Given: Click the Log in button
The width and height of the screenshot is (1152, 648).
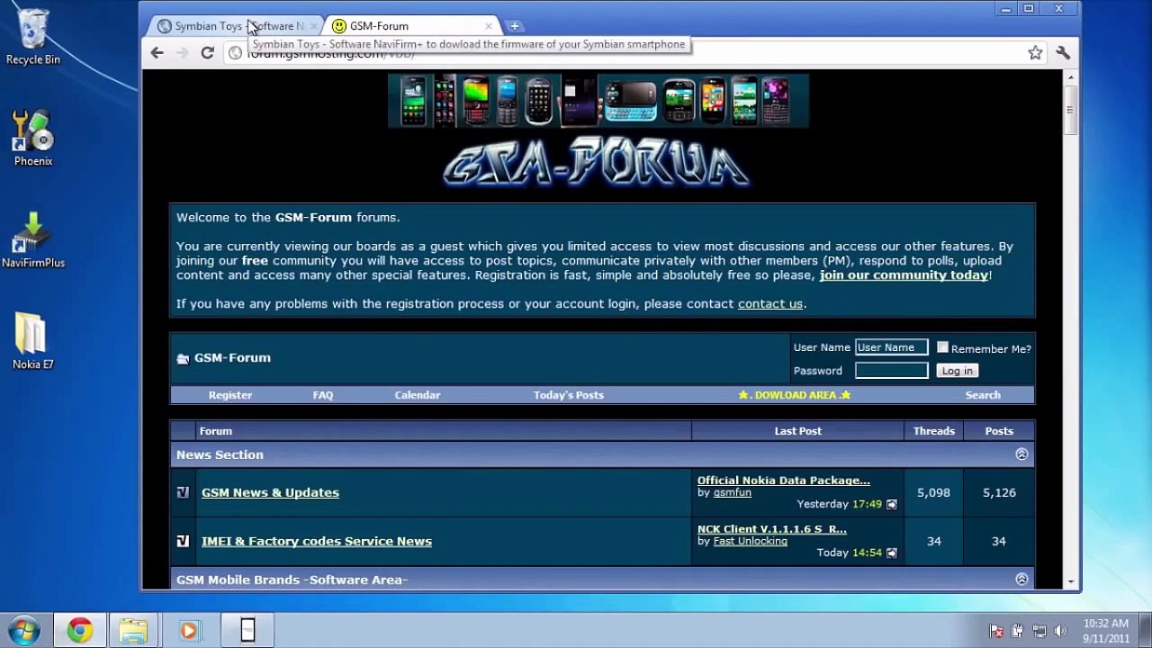Looking at the screenshot, I should [x=958, y=371].
